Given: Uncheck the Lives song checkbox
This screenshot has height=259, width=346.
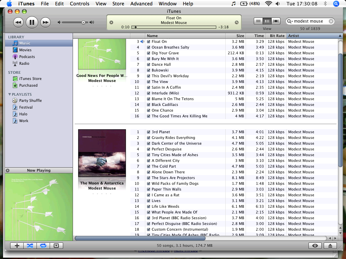Looking at the screenshot, I should pos(149,201).
